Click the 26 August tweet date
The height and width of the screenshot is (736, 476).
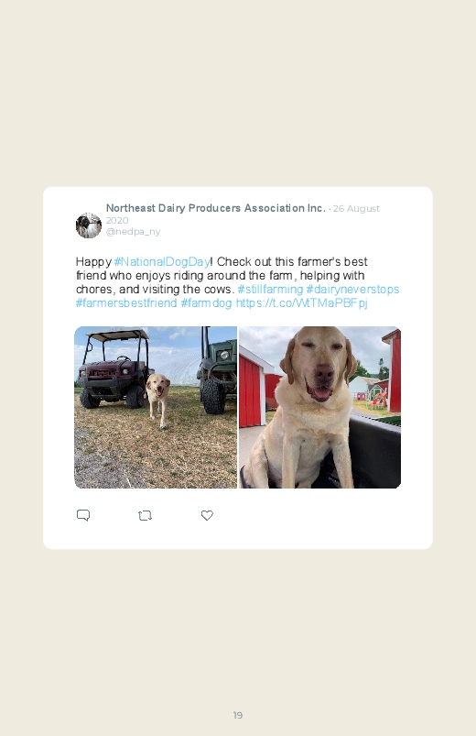356,208
